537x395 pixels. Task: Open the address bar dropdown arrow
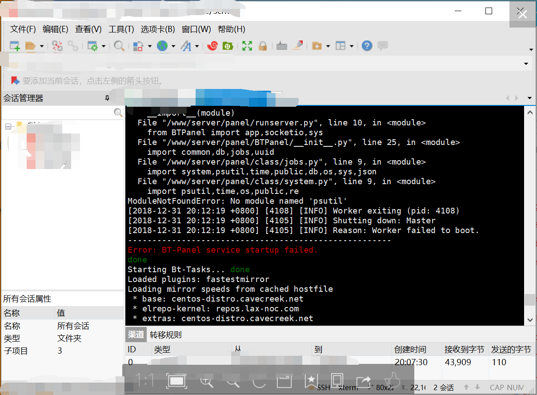coord(527,64)
